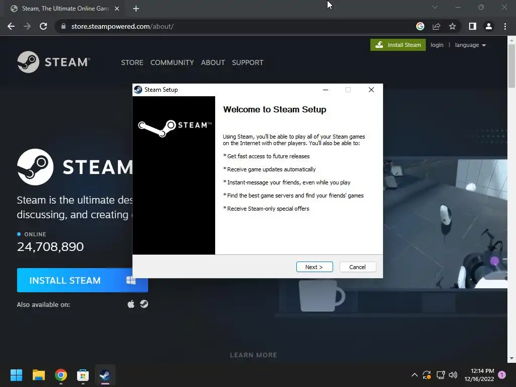516x387 pixels.
Task: Click the online count 24,708,890
Action: tap(50, 247)
